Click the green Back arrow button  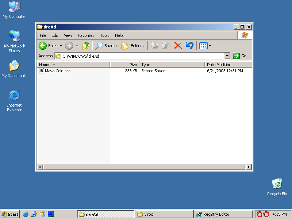coord(43,46)
